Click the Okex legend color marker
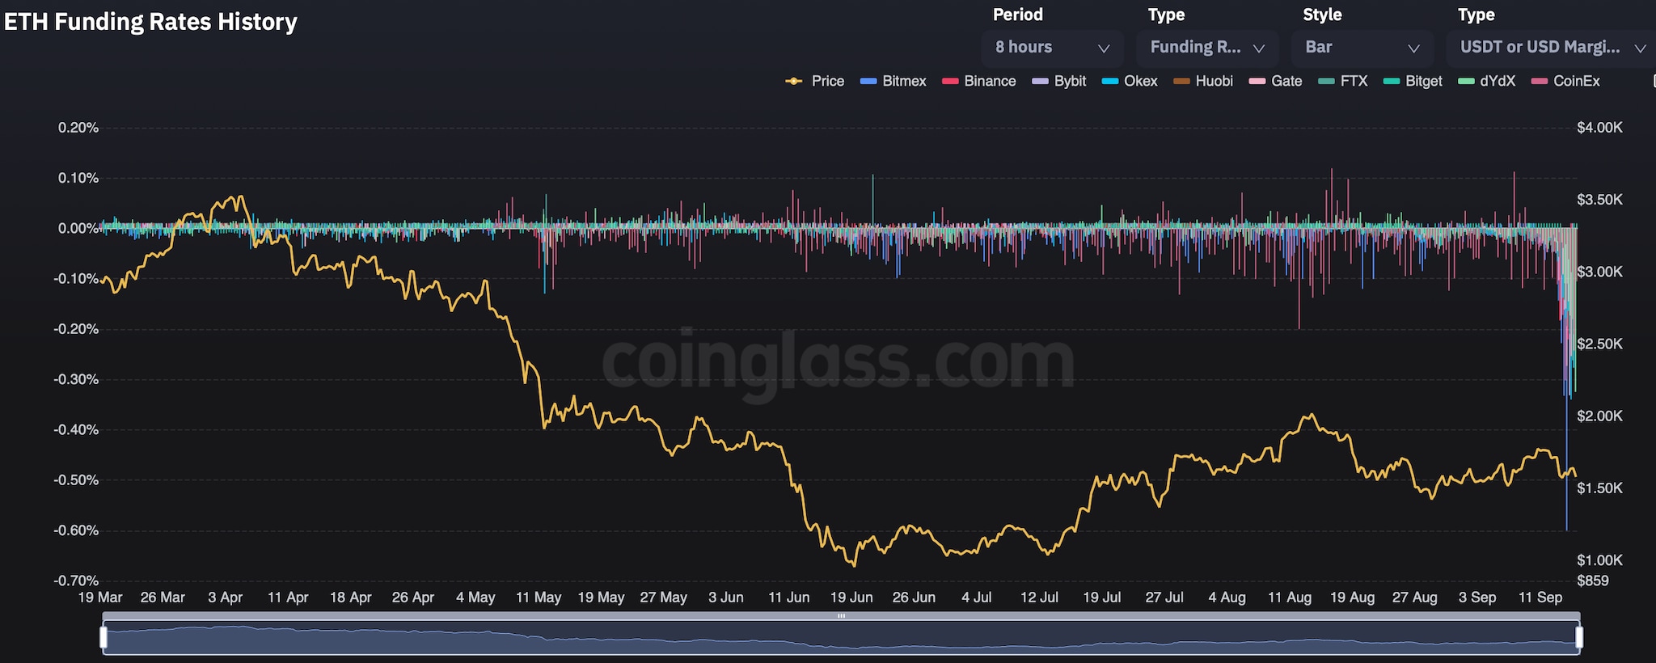The height and width of the screenshot is (663, 1656). (1110, 81)
